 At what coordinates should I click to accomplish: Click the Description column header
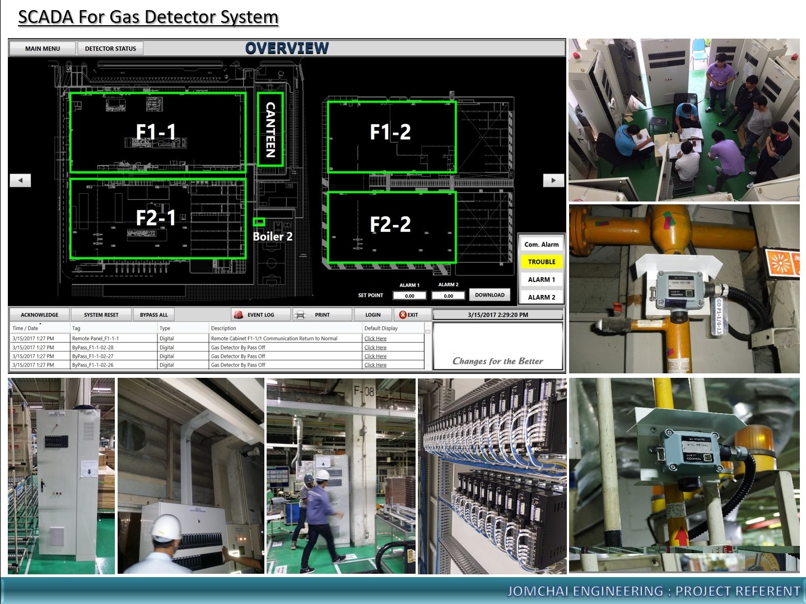(x=286, y=328)
